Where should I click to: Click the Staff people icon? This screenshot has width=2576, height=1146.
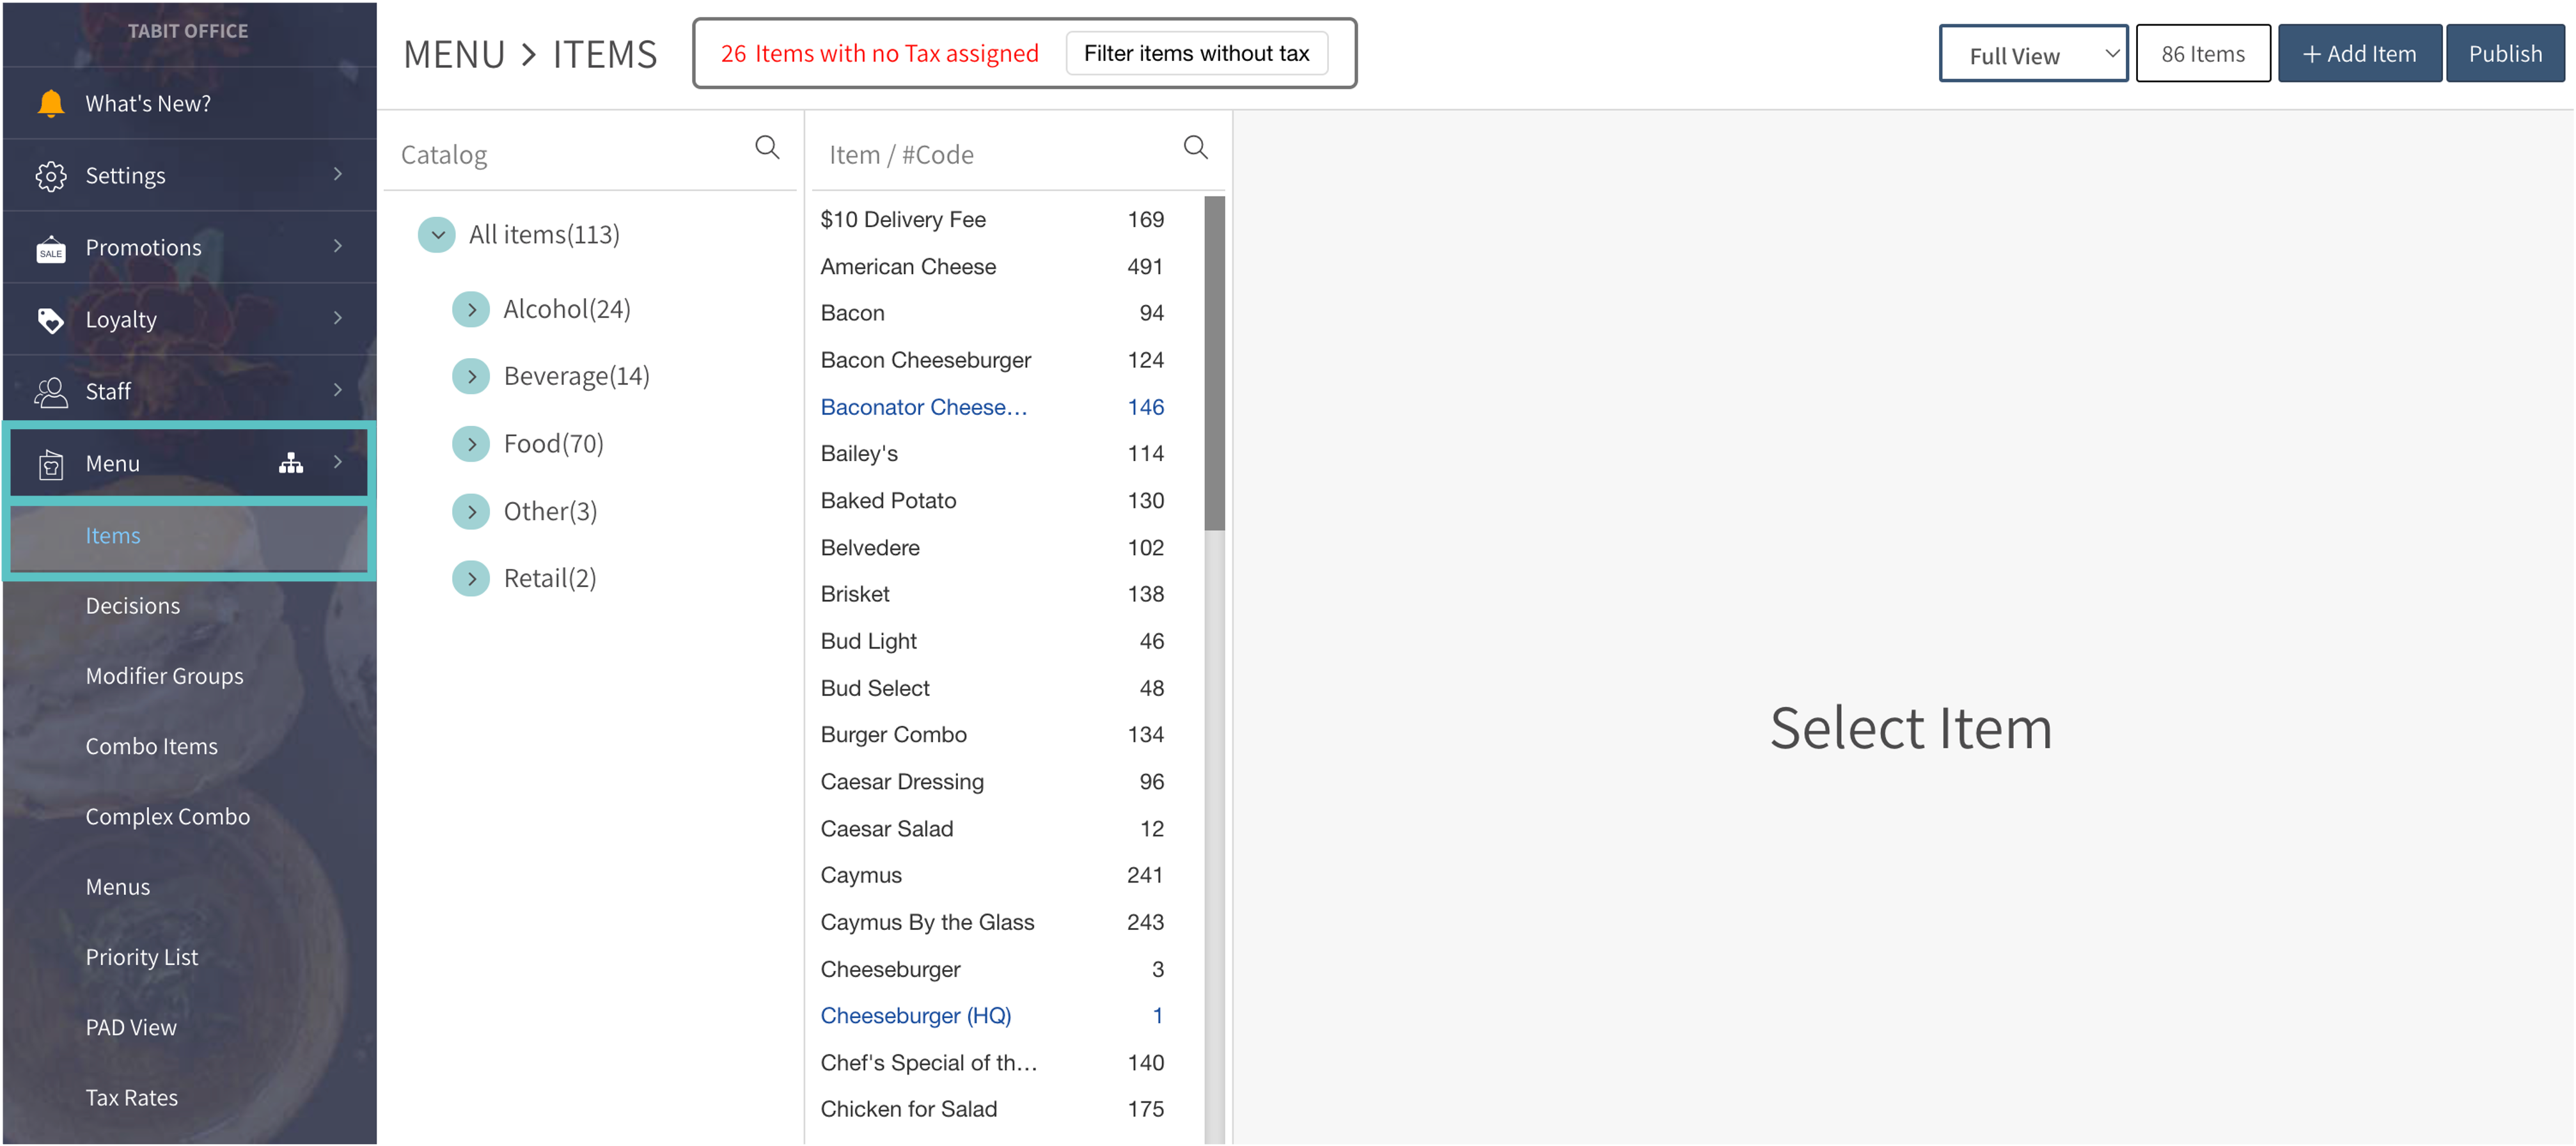(x=50, y=392)
